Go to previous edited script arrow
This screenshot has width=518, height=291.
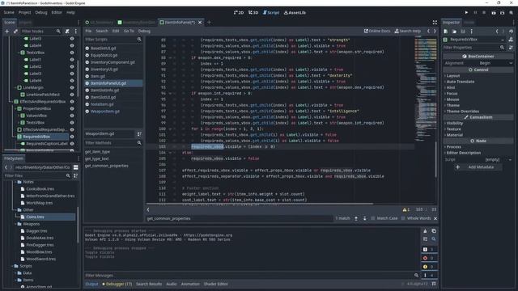click(428, 31)
